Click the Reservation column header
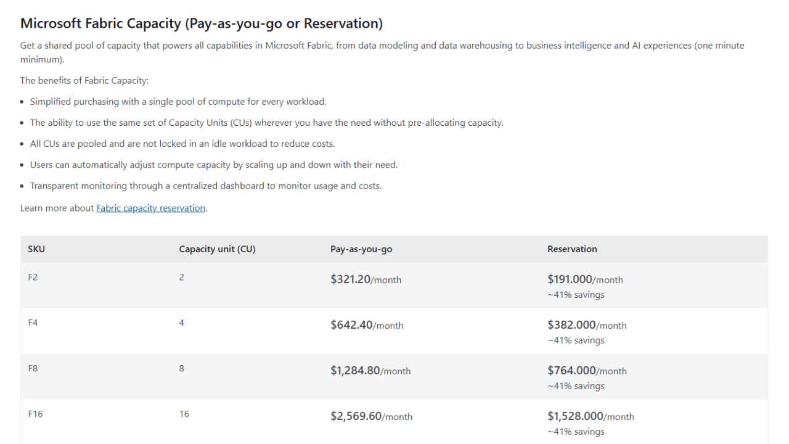 572,249
